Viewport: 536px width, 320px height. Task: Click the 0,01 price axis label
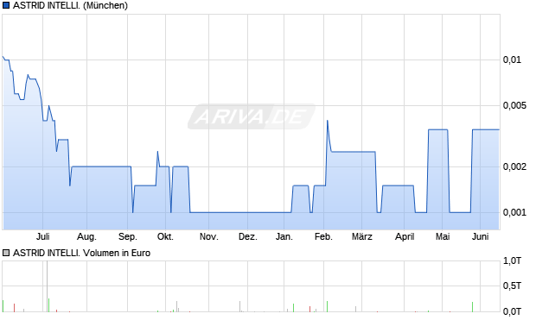tap(512, 60)
